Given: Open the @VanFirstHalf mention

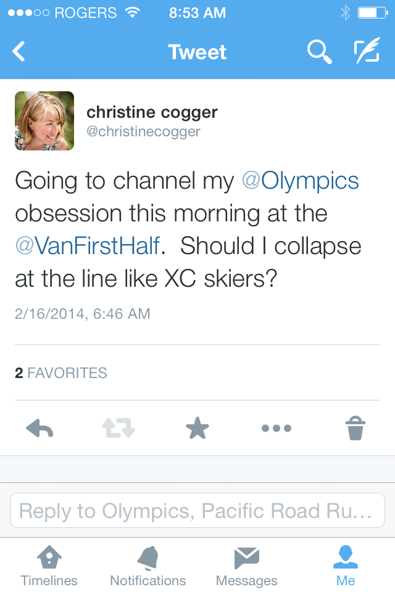Looking at the screenshot, I should pos(88,246).
